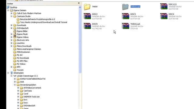Image resolution: width=194 pixels, height=109 pixels.
Task: Select CamTasia under Anwendungsdaten
Action: [28, 91]
